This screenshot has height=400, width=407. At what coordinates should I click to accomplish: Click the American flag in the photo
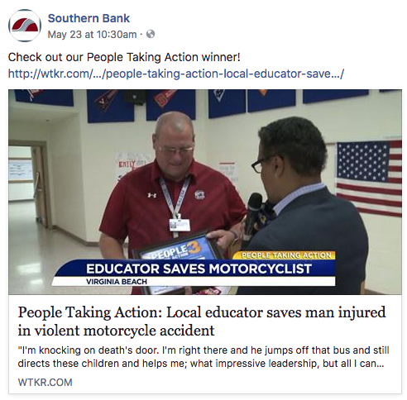click(x=369, y=178)
